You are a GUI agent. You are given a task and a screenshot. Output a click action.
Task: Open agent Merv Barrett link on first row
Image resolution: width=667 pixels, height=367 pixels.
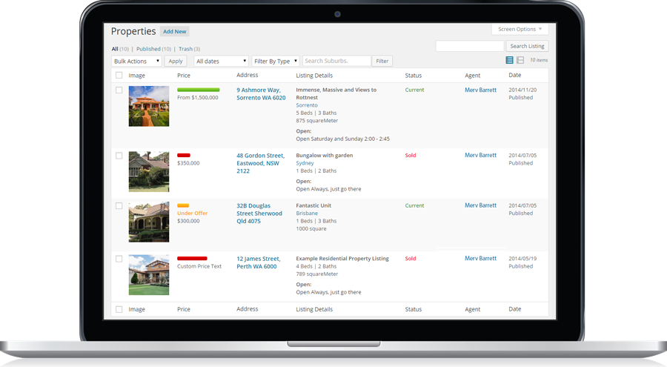click(480, 90)
